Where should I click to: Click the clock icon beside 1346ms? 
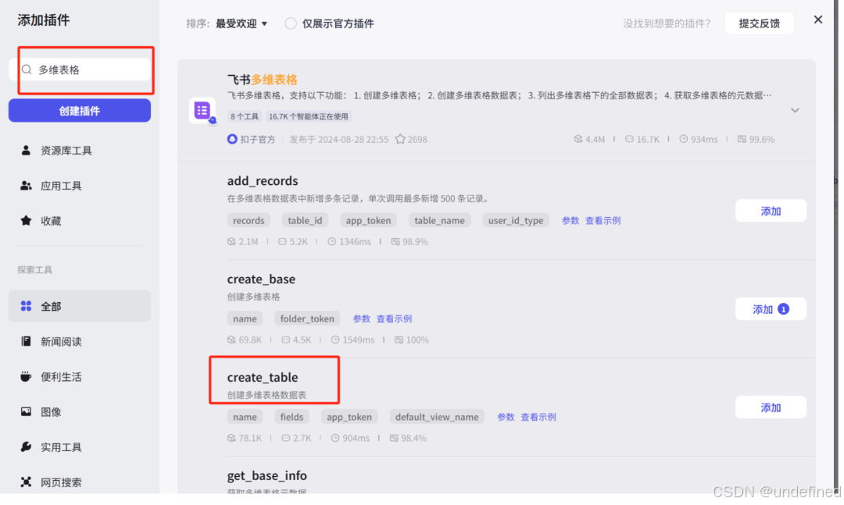[331, 241]
